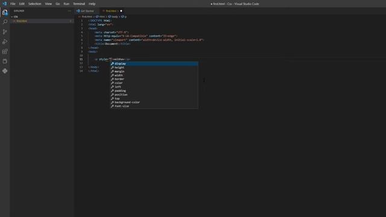The height and width of the screenshot is (217, 386).
Task: Choose 'margin' from the suggestion list
Action: pos(154,71)
